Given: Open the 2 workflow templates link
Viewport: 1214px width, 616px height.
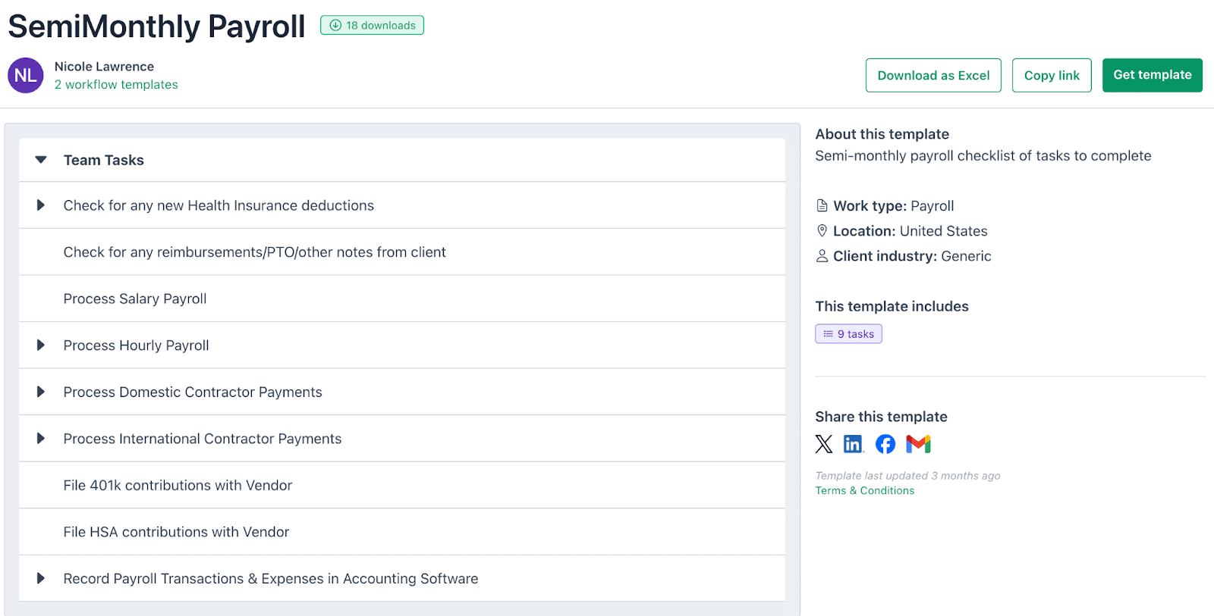Looking at the screenshot, I should pos(116,85).
